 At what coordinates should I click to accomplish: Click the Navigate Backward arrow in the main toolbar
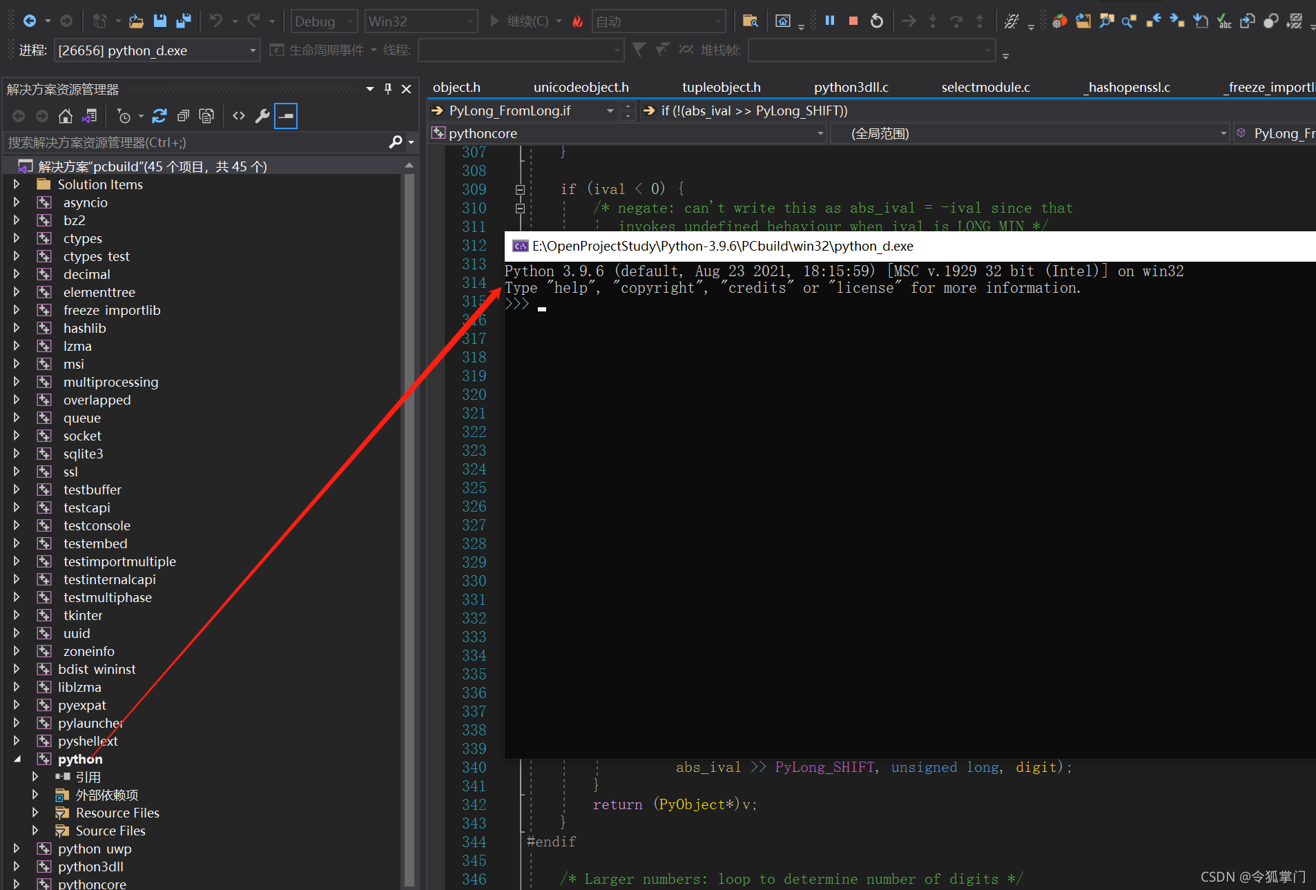[x=30, y=21]
